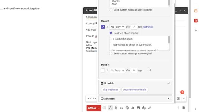Toggle text formatting options icon
The width and height of the screenshot is (199, 112).
pos(110,108)
